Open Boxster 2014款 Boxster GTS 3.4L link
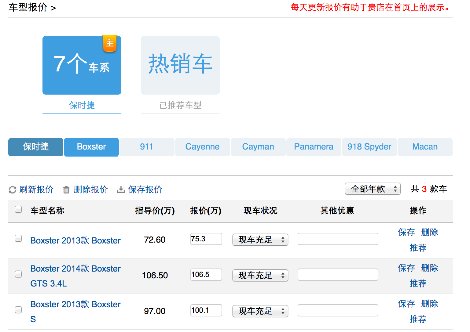 click(75, 276)
